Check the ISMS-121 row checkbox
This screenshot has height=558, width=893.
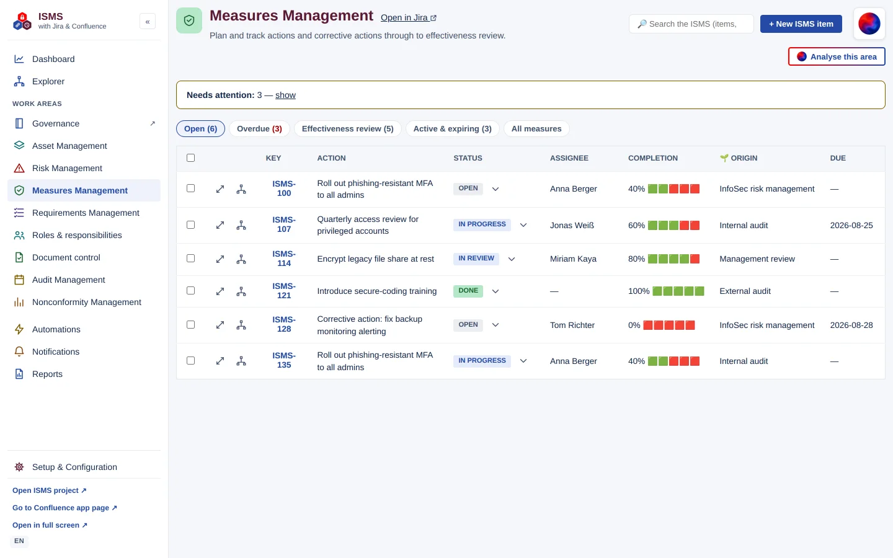(x=191, y=291)
